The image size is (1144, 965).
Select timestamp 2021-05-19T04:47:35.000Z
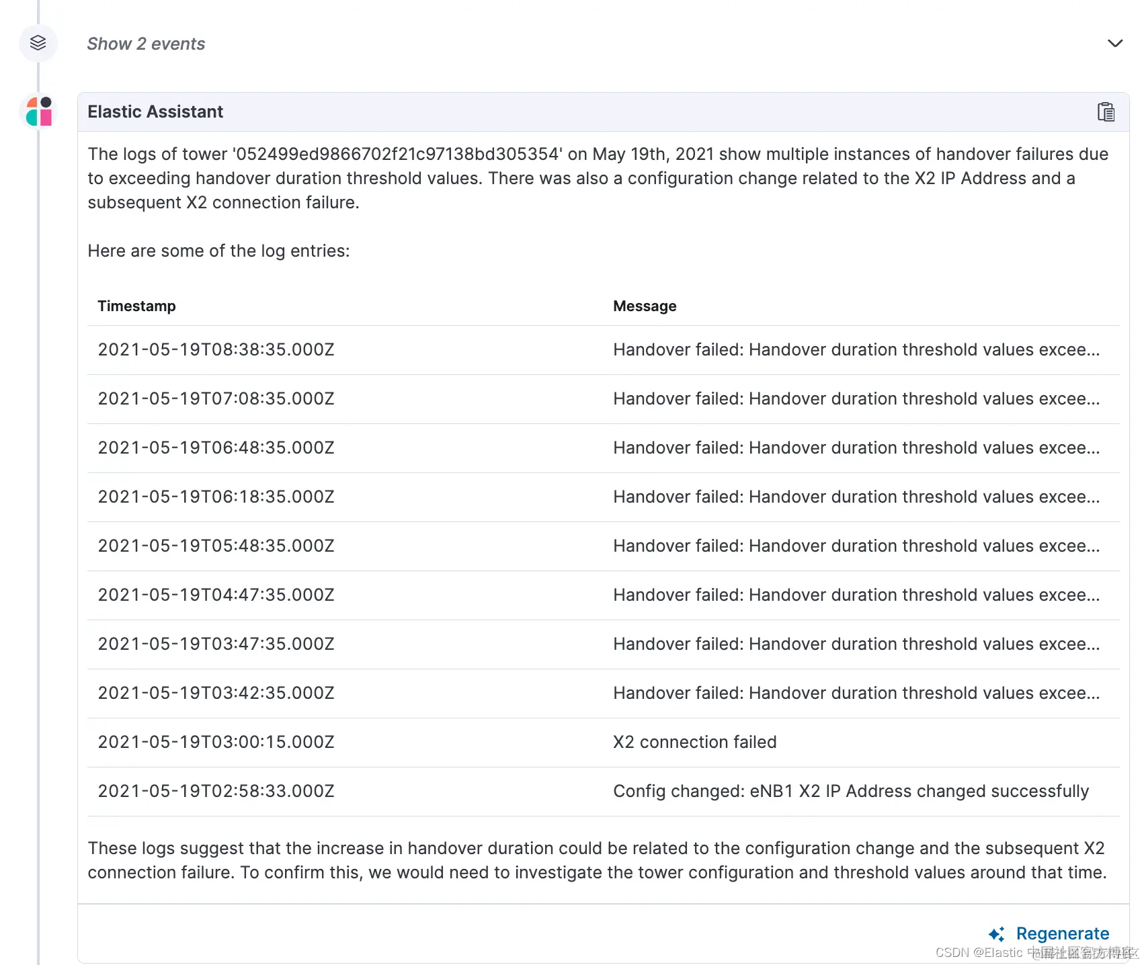[x=216, y=595]
